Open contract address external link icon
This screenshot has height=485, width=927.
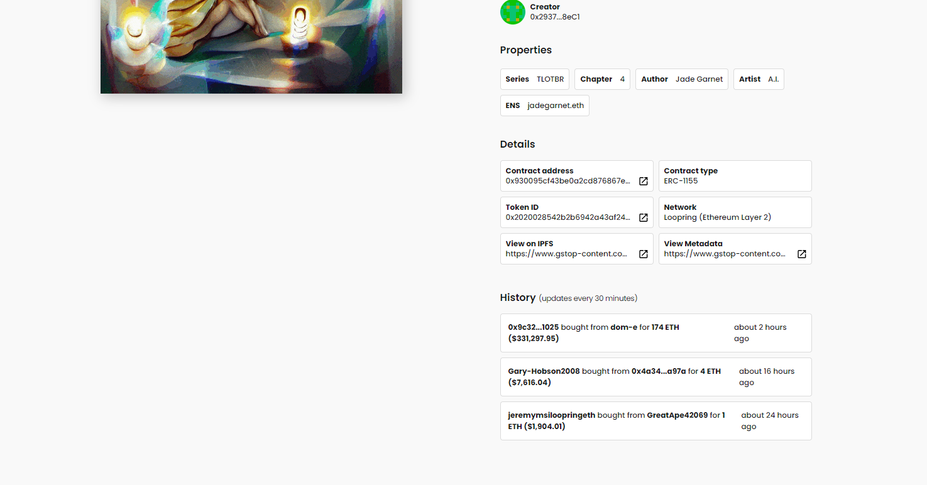pos(643,181)
